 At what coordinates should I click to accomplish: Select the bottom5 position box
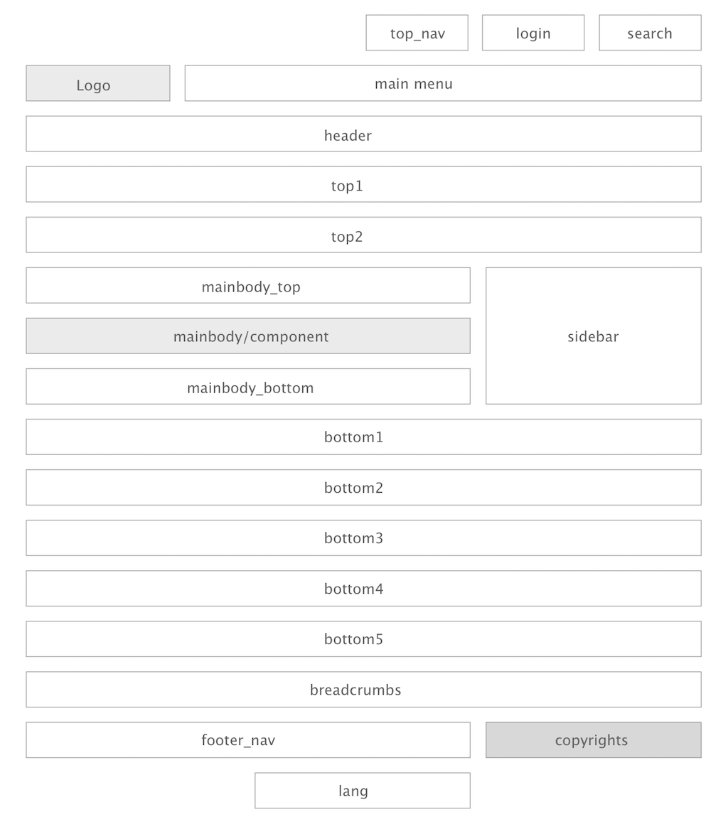tap(363, 638)
